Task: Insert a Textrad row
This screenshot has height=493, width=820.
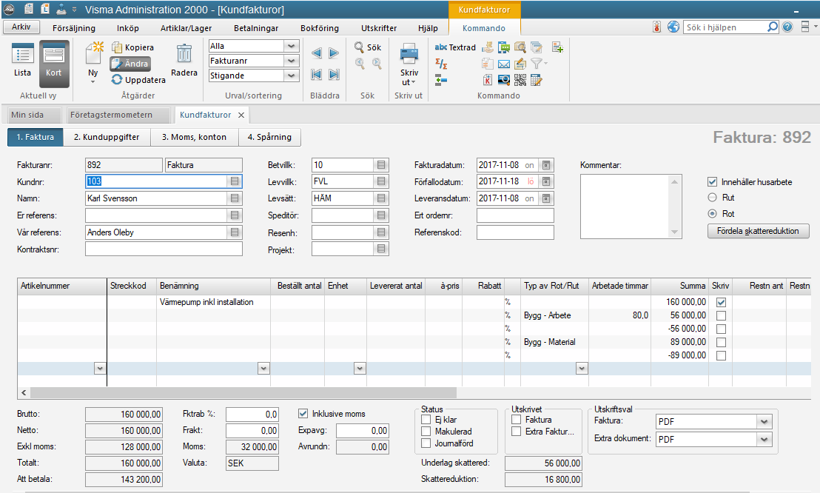Action: tap(455, 47)
